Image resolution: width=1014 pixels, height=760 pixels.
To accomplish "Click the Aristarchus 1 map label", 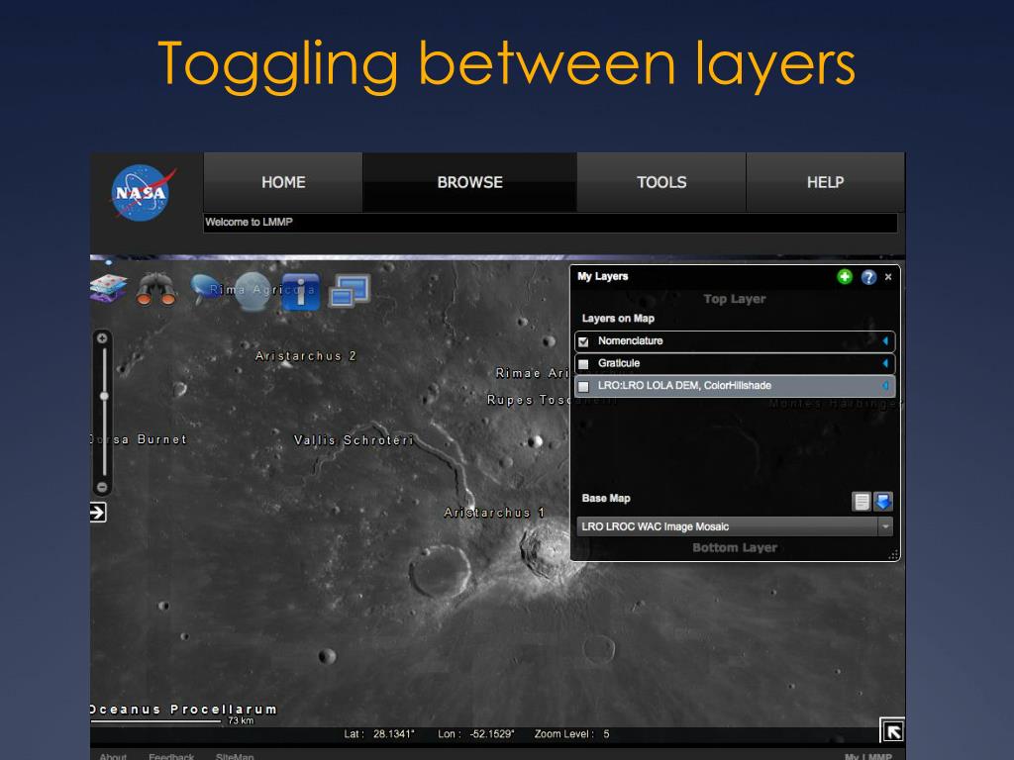I will click(x=494, y=513).
